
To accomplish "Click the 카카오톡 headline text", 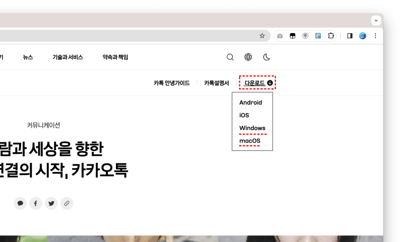I will tap(99, 170).
